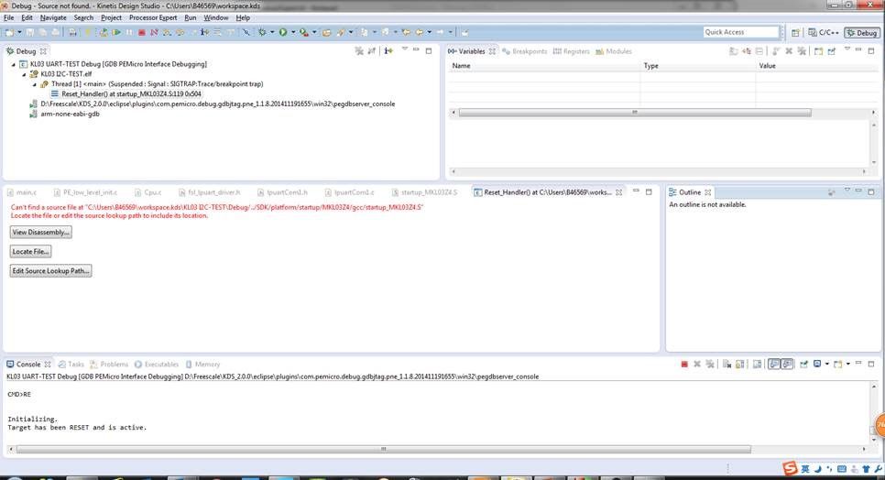Switch to the C/C++ perspective

tap(824, 33)
